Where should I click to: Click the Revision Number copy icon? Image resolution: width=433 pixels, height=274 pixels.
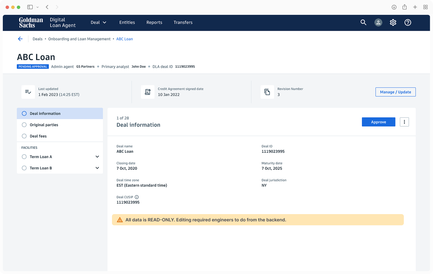(x=267, y=92)
